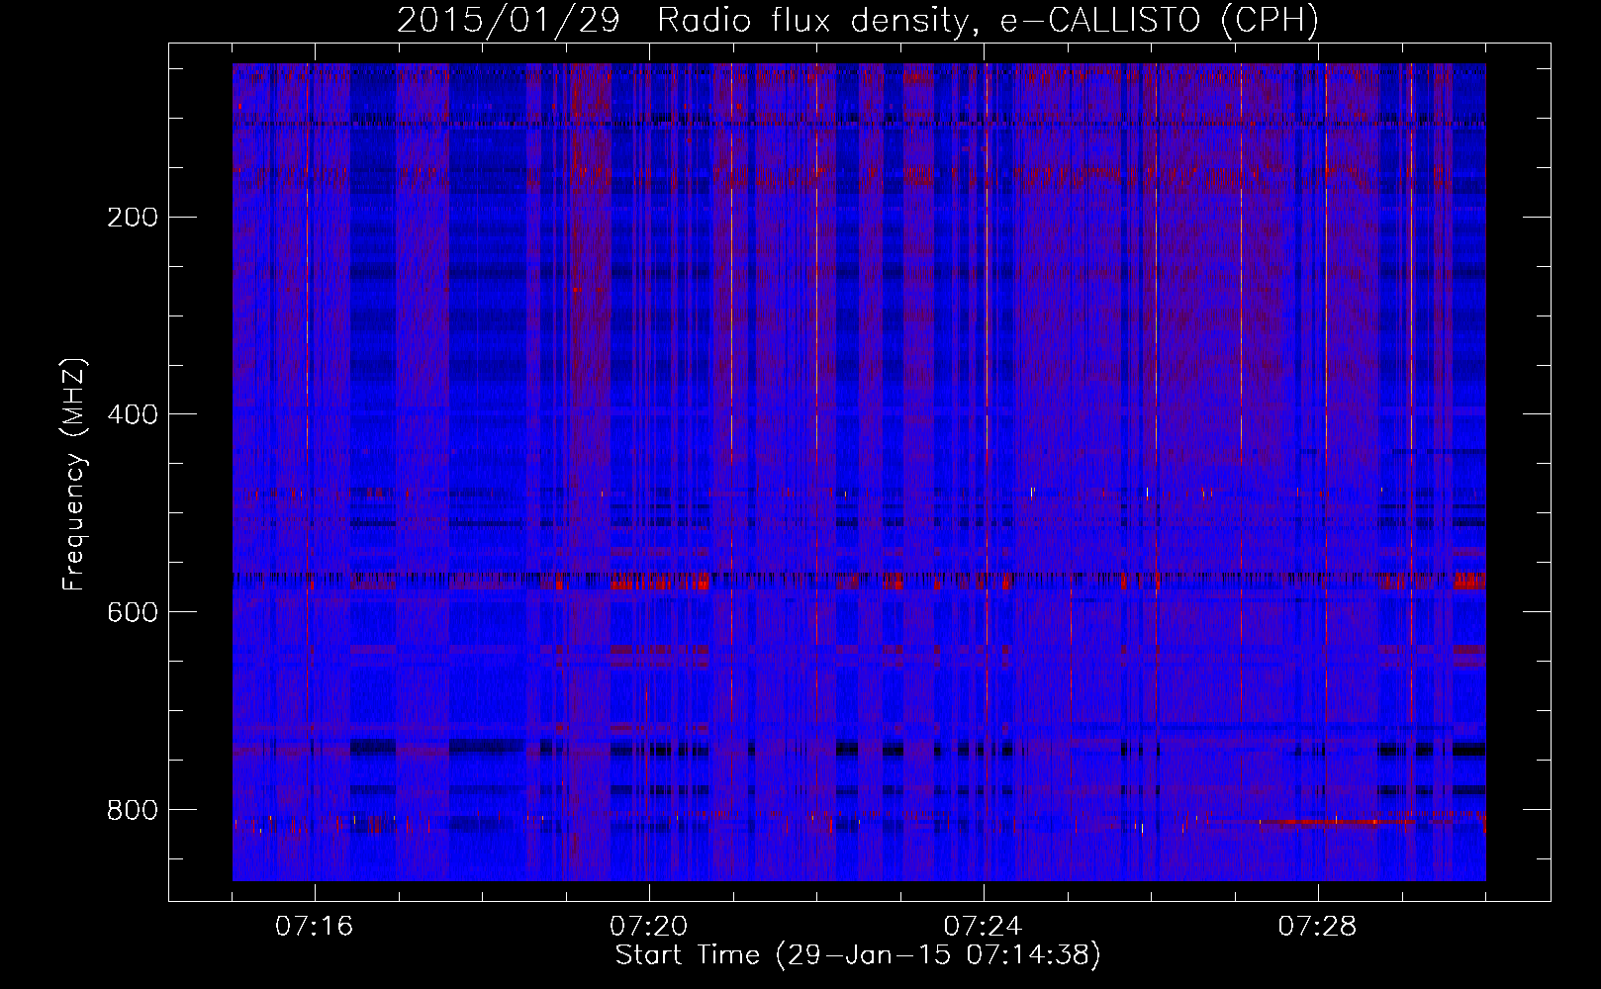The image size is (1601, 989).
Task: Click the 07:16 time tick label
Action: point(314,927)
